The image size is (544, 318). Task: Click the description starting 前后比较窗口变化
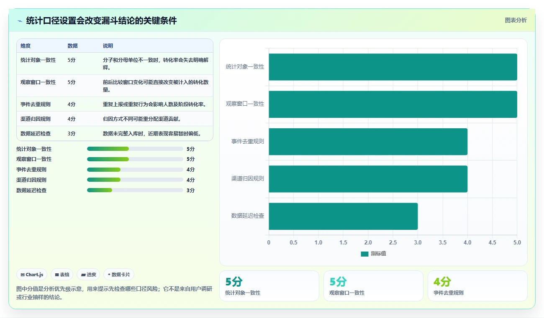[x=156, y=86]
